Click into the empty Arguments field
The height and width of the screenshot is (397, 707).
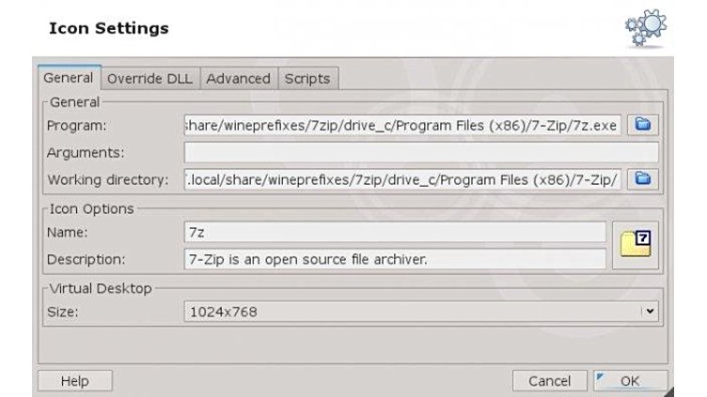click(420, 152)
